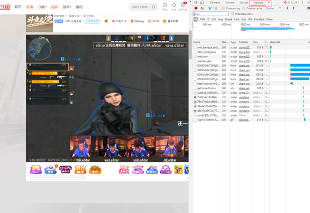This screenshot has width=310, height=213.
Task: Select the fleet_config.json request row
Action: pyautogui.click(x=251, y=52)
